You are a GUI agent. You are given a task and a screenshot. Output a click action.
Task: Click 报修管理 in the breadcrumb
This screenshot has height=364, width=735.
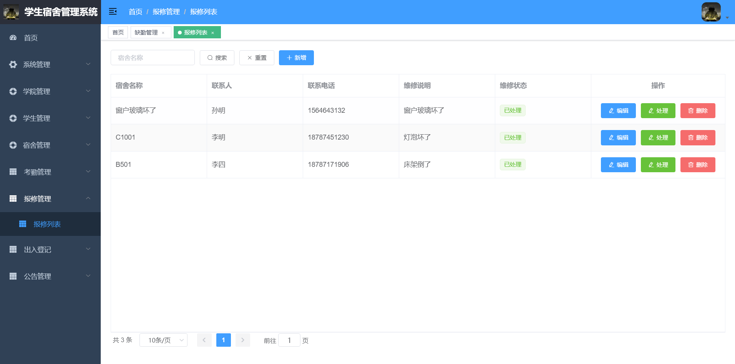pyautogui.click(x=166, y=12)
